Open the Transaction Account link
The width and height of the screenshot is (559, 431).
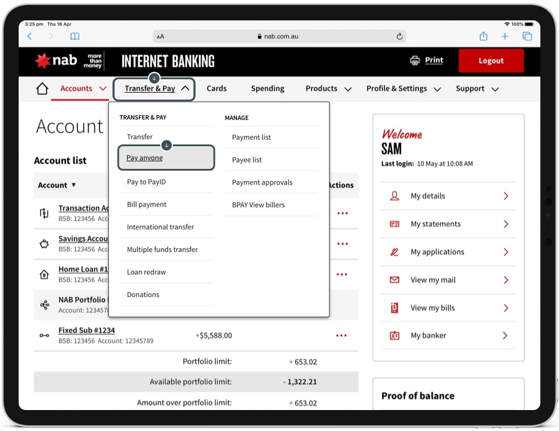(83, 208)
